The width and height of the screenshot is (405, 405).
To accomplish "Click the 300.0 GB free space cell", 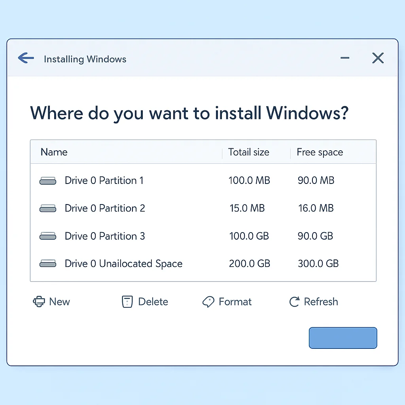I will (x=318, y=263).
